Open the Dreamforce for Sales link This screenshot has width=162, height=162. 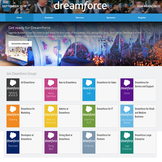tap(107, 83)
